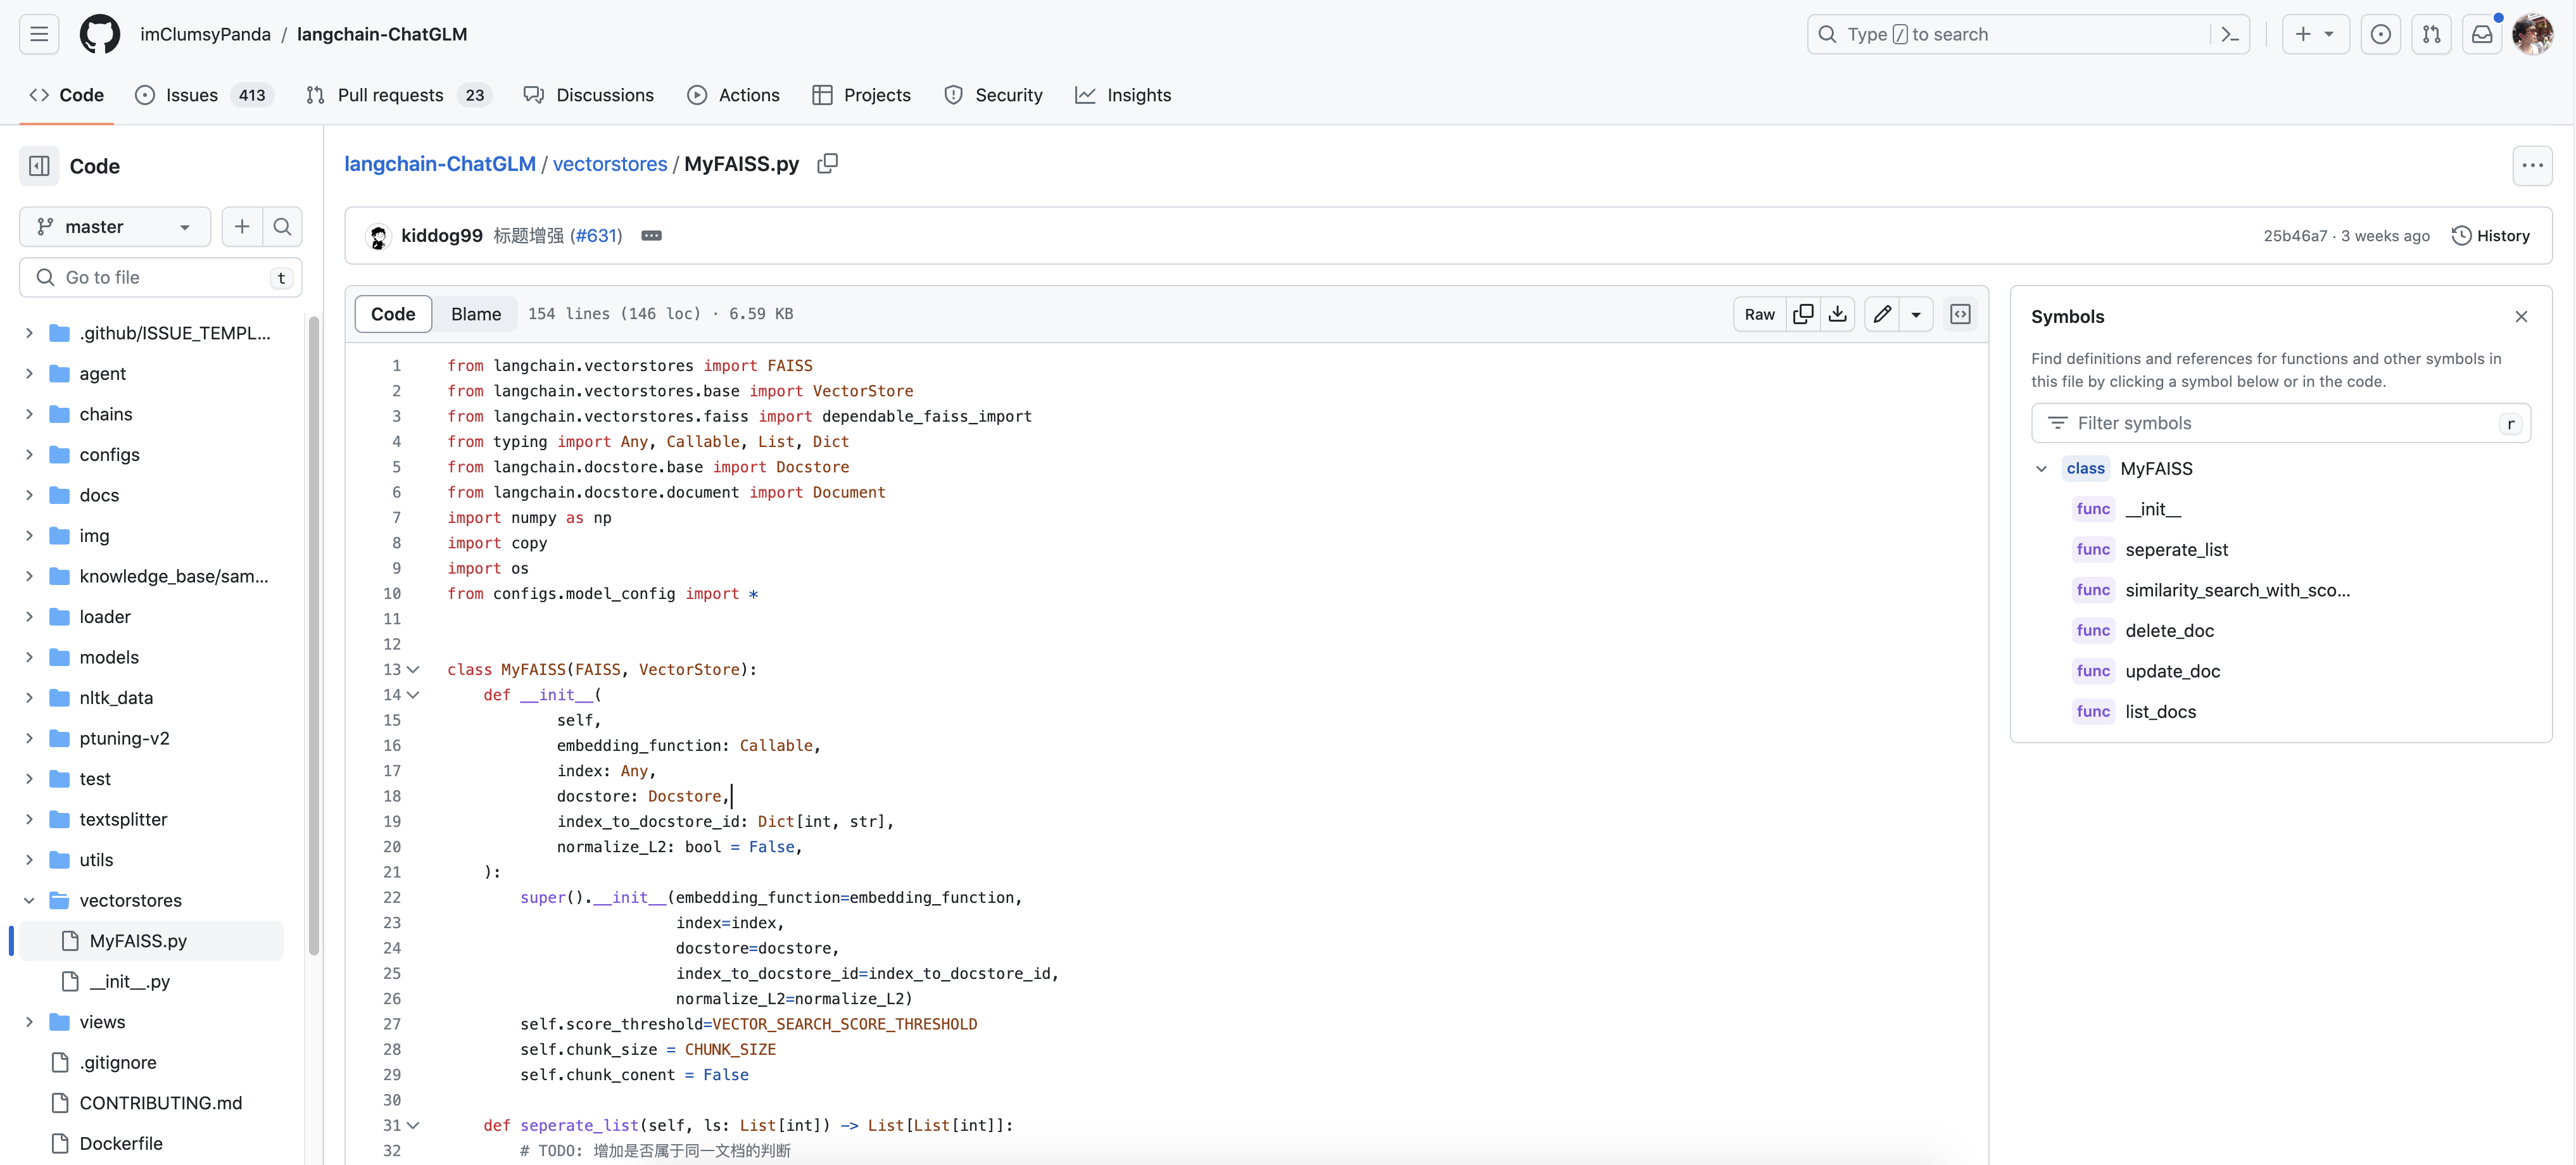Open the Raw file view
The height and width of the screenshot is (1165, 2576).
[1759, 314]
